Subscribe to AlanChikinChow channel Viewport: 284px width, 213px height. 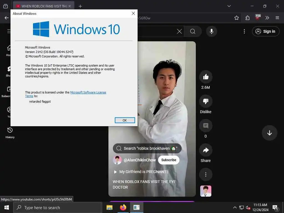click(169, 160)
